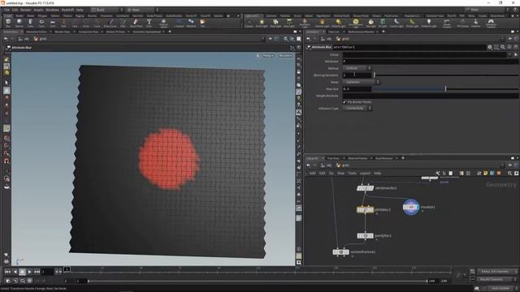Image resolution: width=520 pixels, height=292 pixels.
Task: Select the Box shelf tool
Action: click(x=8, y=24)
